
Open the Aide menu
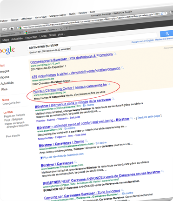[x=93, y=12]
